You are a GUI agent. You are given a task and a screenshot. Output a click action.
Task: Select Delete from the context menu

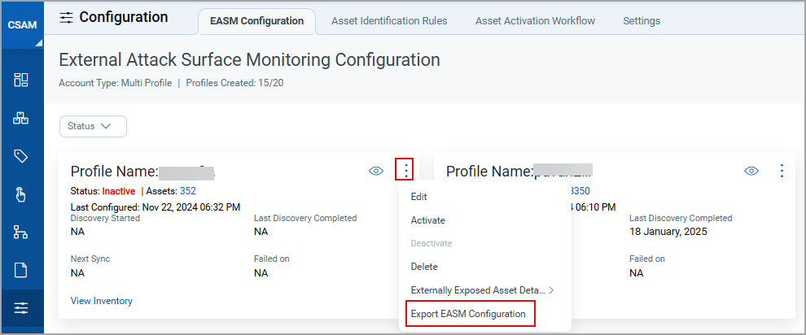tap(424, 267)
